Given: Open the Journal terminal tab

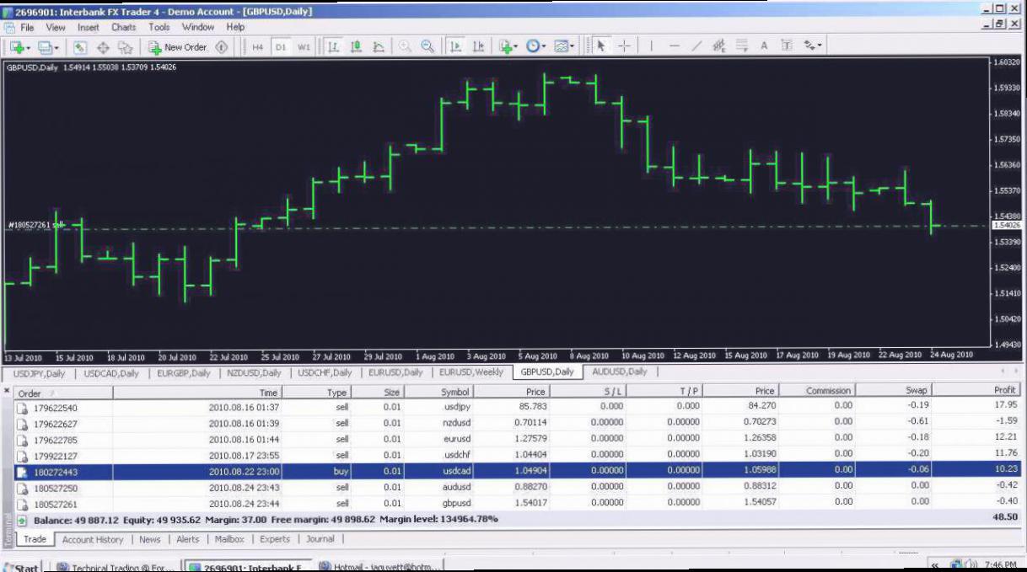Looking at the screenshot, I should pyautogui.click(x=320, y=539).
